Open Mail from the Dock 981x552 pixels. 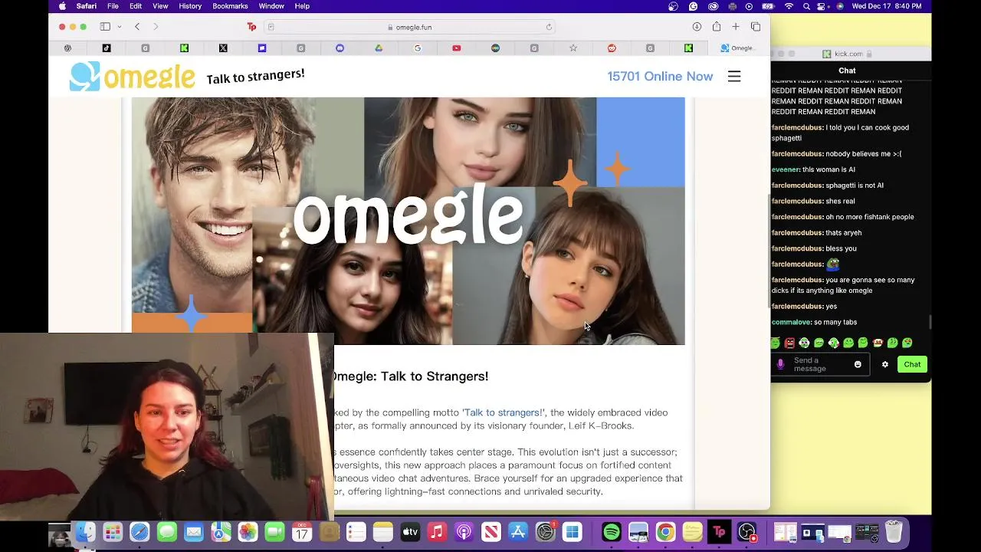point(194,532)
